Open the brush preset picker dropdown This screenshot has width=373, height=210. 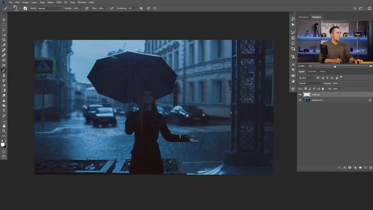(20, 9)
